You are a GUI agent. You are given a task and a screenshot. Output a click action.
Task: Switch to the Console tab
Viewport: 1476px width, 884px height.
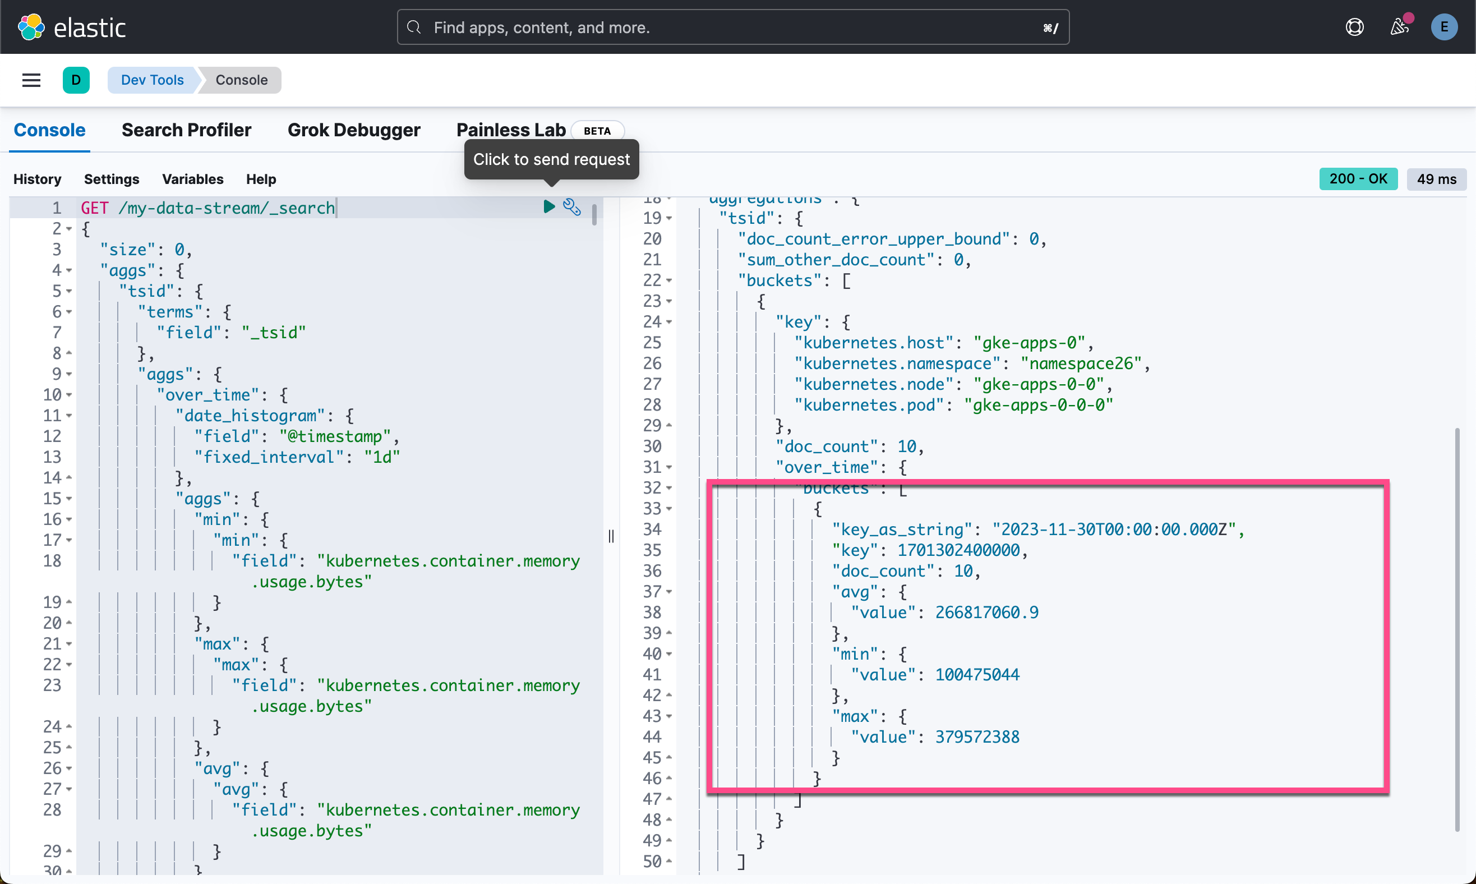[49, 130]
